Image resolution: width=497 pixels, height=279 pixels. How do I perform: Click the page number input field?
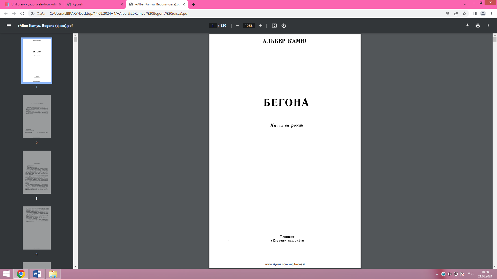213,26
